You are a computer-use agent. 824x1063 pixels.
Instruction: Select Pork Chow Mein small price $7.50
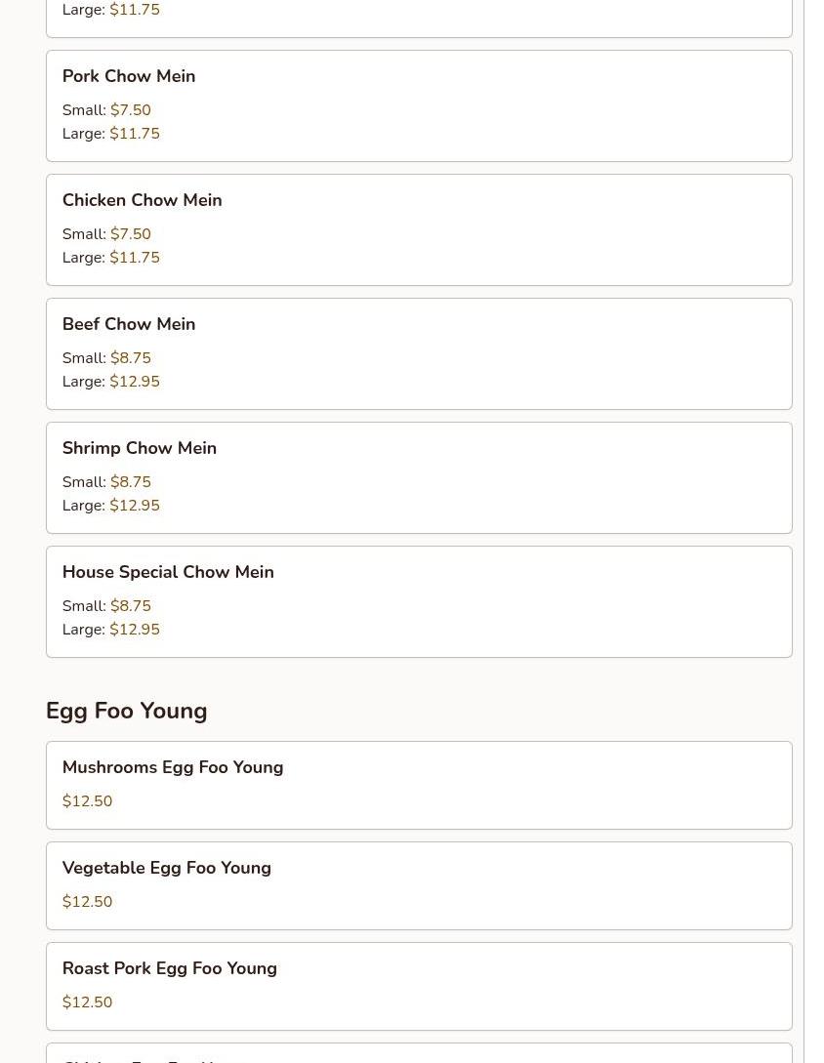point(130,110)
